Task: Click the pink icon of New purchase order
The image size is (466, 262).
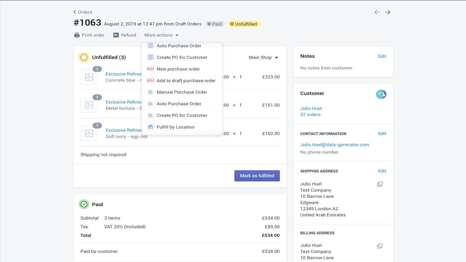Action: (x=150, y=69)
